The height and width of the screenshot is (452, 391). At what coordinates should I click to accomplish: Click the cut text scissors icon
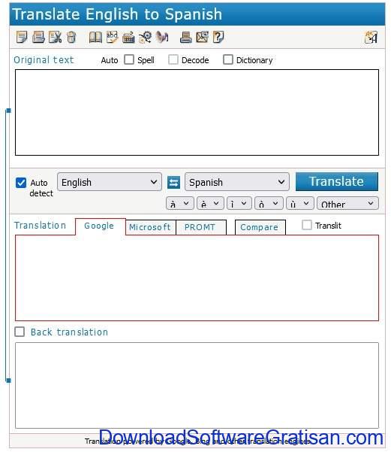pyautogui.click(x=55, y=38)
